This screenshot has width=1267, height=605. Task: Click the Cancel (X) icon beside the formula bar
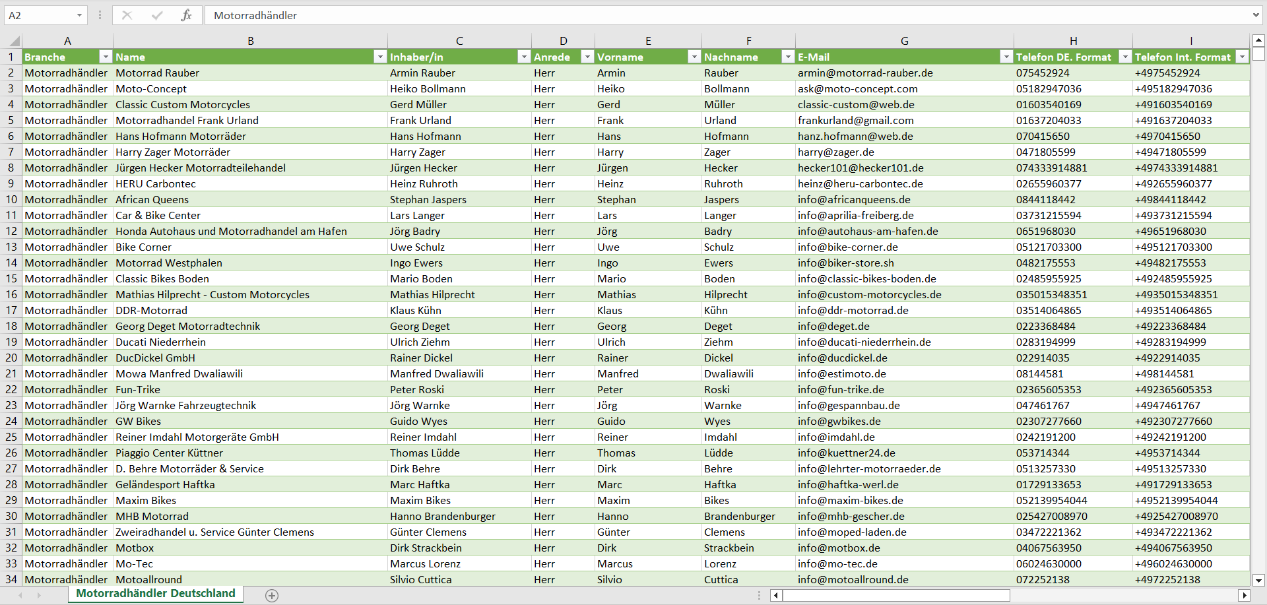(127, 15)
